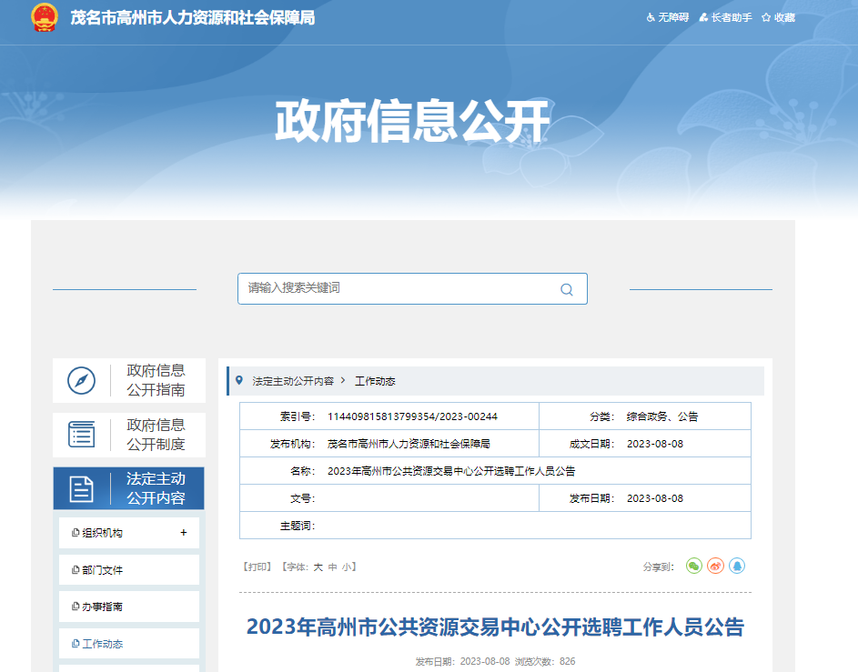858x672 pixels.
Task: Share article via Weibo icon
Action: pyautogui.click(x=716, y=566)
